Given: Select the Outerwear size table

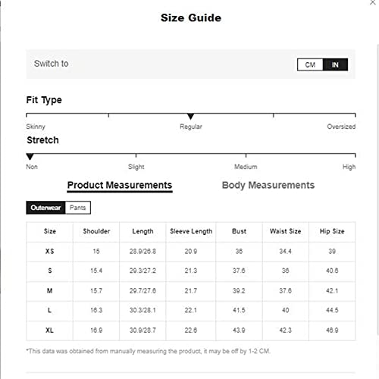Looking at the screenshot, I should (x=45, y=208).
